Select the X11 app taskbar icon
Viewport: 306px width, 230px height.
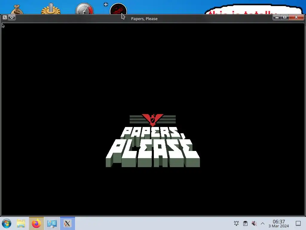(x=67, y=223)
